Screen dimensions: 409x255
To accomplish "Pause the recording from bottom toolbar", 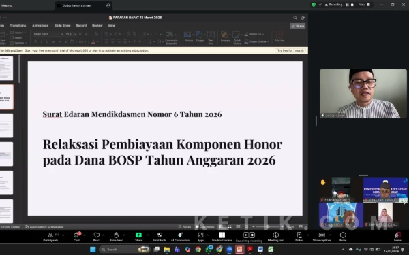I will point(246,235).
